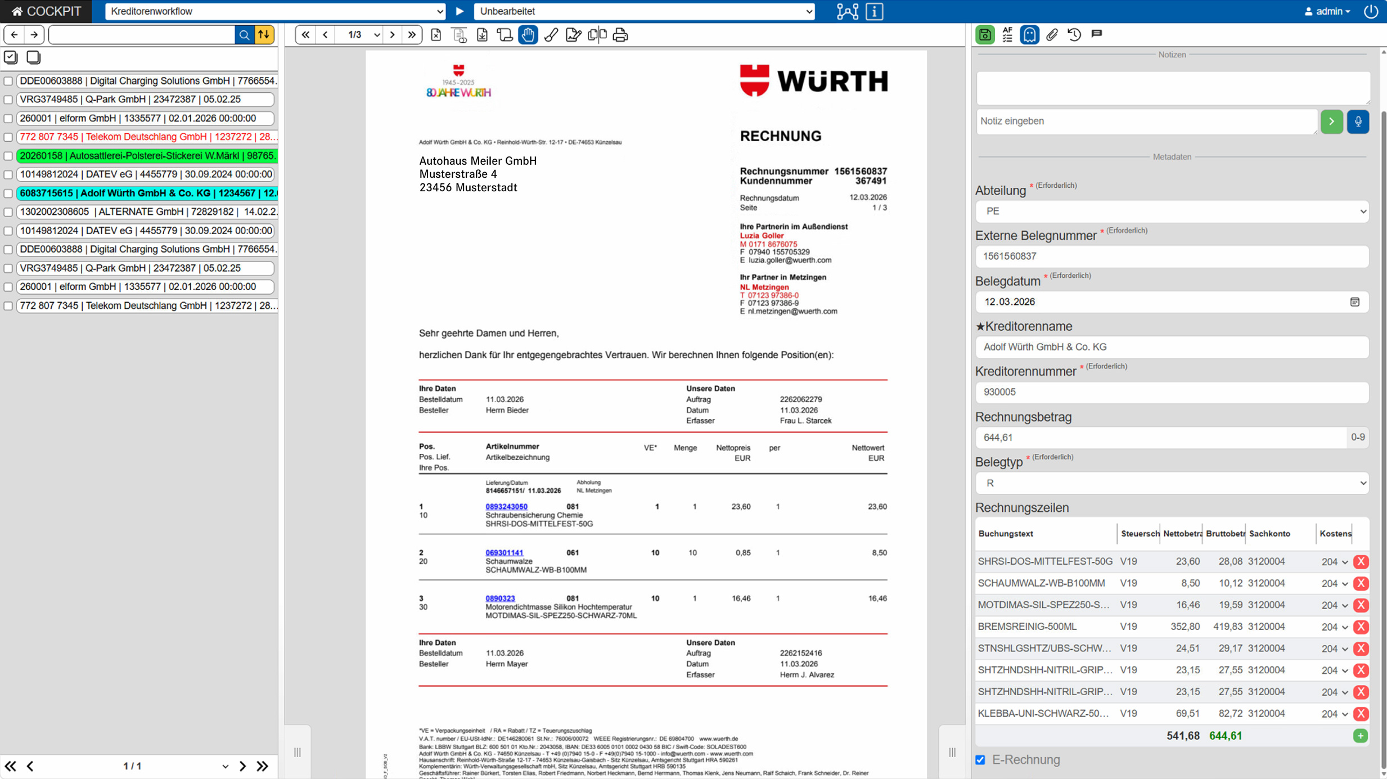Viewport: 1387px width, 779px height.
Task: Select the hand pan tool
Action: (x=528, y=35)
